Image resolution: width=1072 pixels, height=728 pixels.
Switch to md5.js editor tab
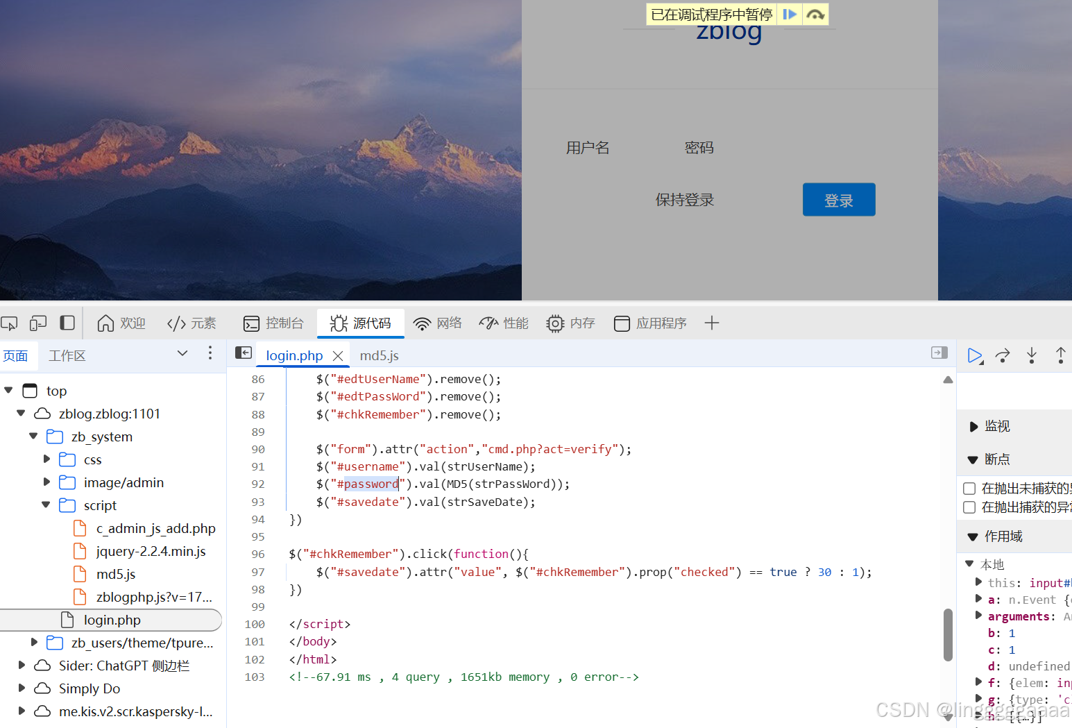pyautogui.click(x=379, y=355)
